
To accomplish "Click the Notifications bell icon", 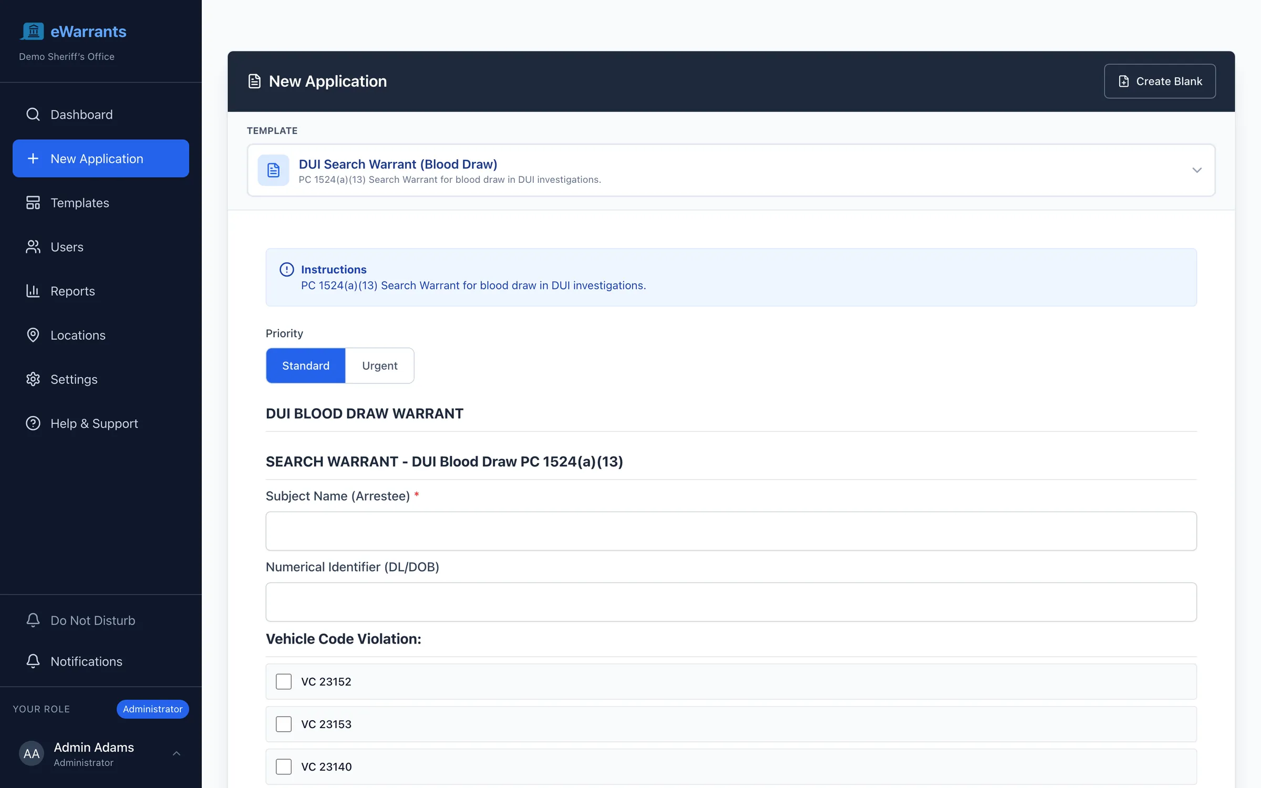I will click(x=33, y=661).
